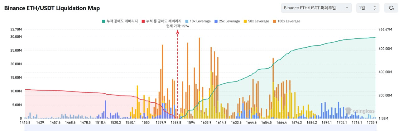The image size is (399, 131).
Task: Toggle the 25x Leverage series
Action: pos(227,21)
